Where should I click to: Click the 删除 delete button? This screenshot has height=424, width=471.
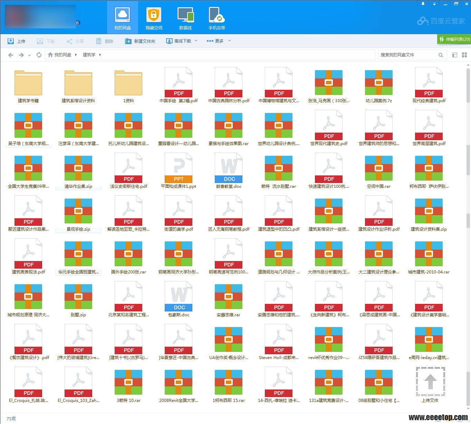coord(105,41)
